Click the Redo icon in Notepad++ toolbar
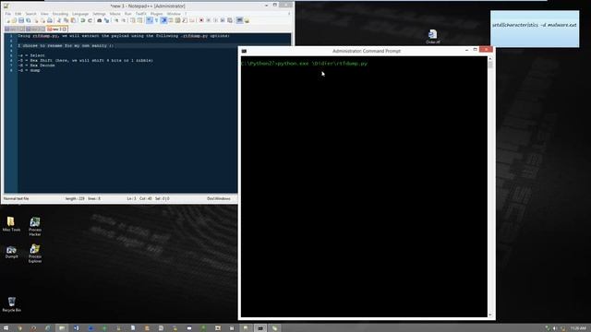 pos(90,20)
